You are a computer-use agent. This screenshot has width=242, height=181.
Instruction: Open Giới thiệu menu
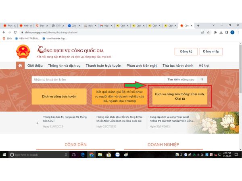pyautogui.click(x=35, y=66)
